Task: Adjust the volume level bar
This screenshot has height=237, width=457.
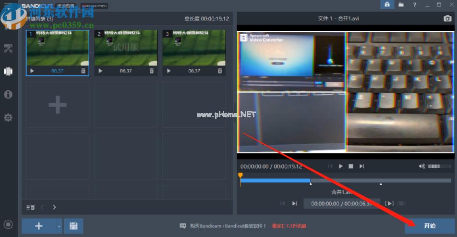Action: (x=439, y=166)
